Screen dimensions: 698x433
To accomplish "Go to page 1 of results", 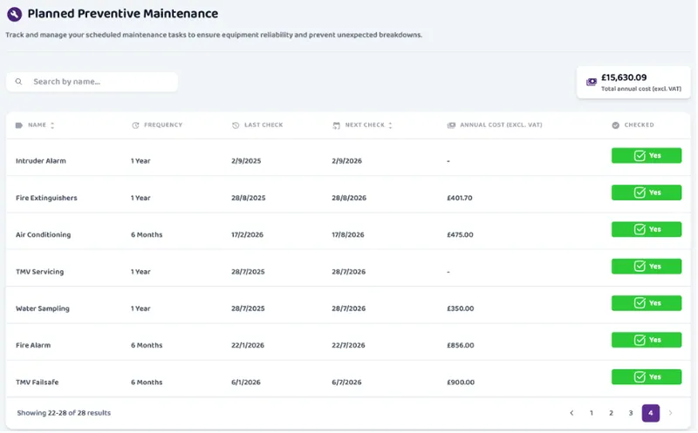I will 592,413.
